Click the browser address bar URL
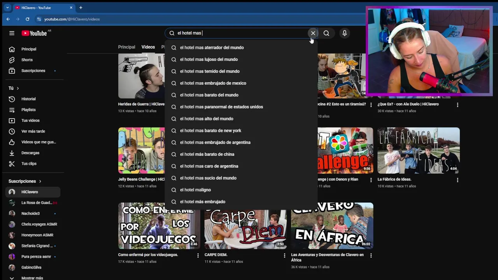The width and height of the screenshot is (498, 280). point(72,19)
